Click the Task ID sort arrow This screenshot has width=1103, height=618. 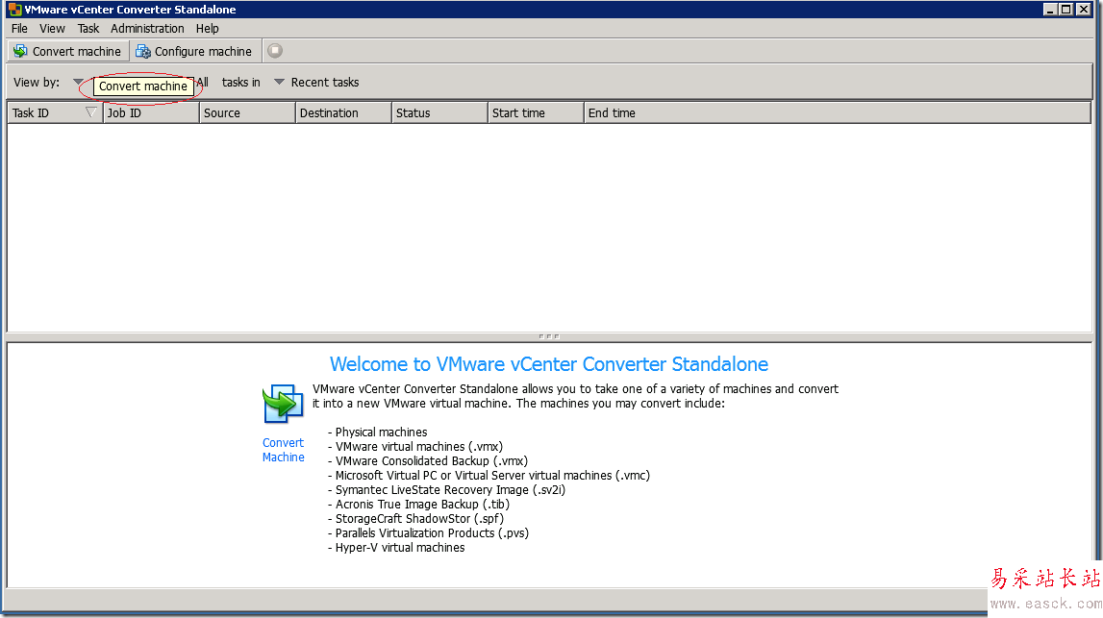[90, 112]
